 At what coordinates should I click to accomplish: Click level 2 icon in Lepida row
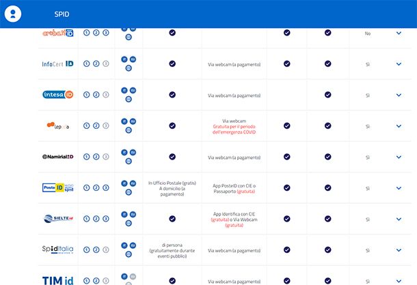(x=96, y=125)
